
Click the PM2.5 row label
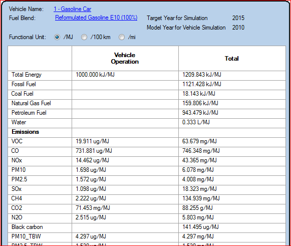tap(20, 179)
